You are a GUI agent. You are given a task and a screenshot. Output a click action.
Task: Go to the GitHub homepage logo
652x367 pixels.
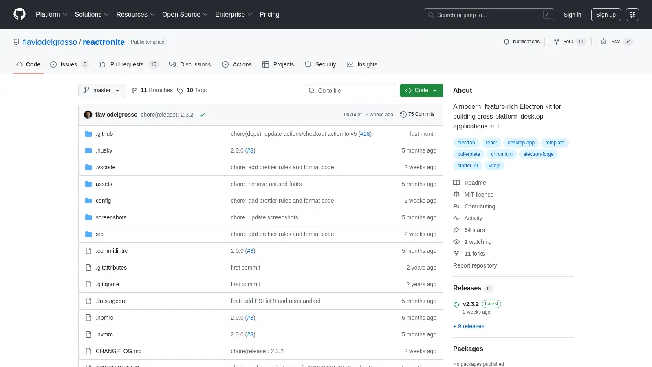coord(20,14)
